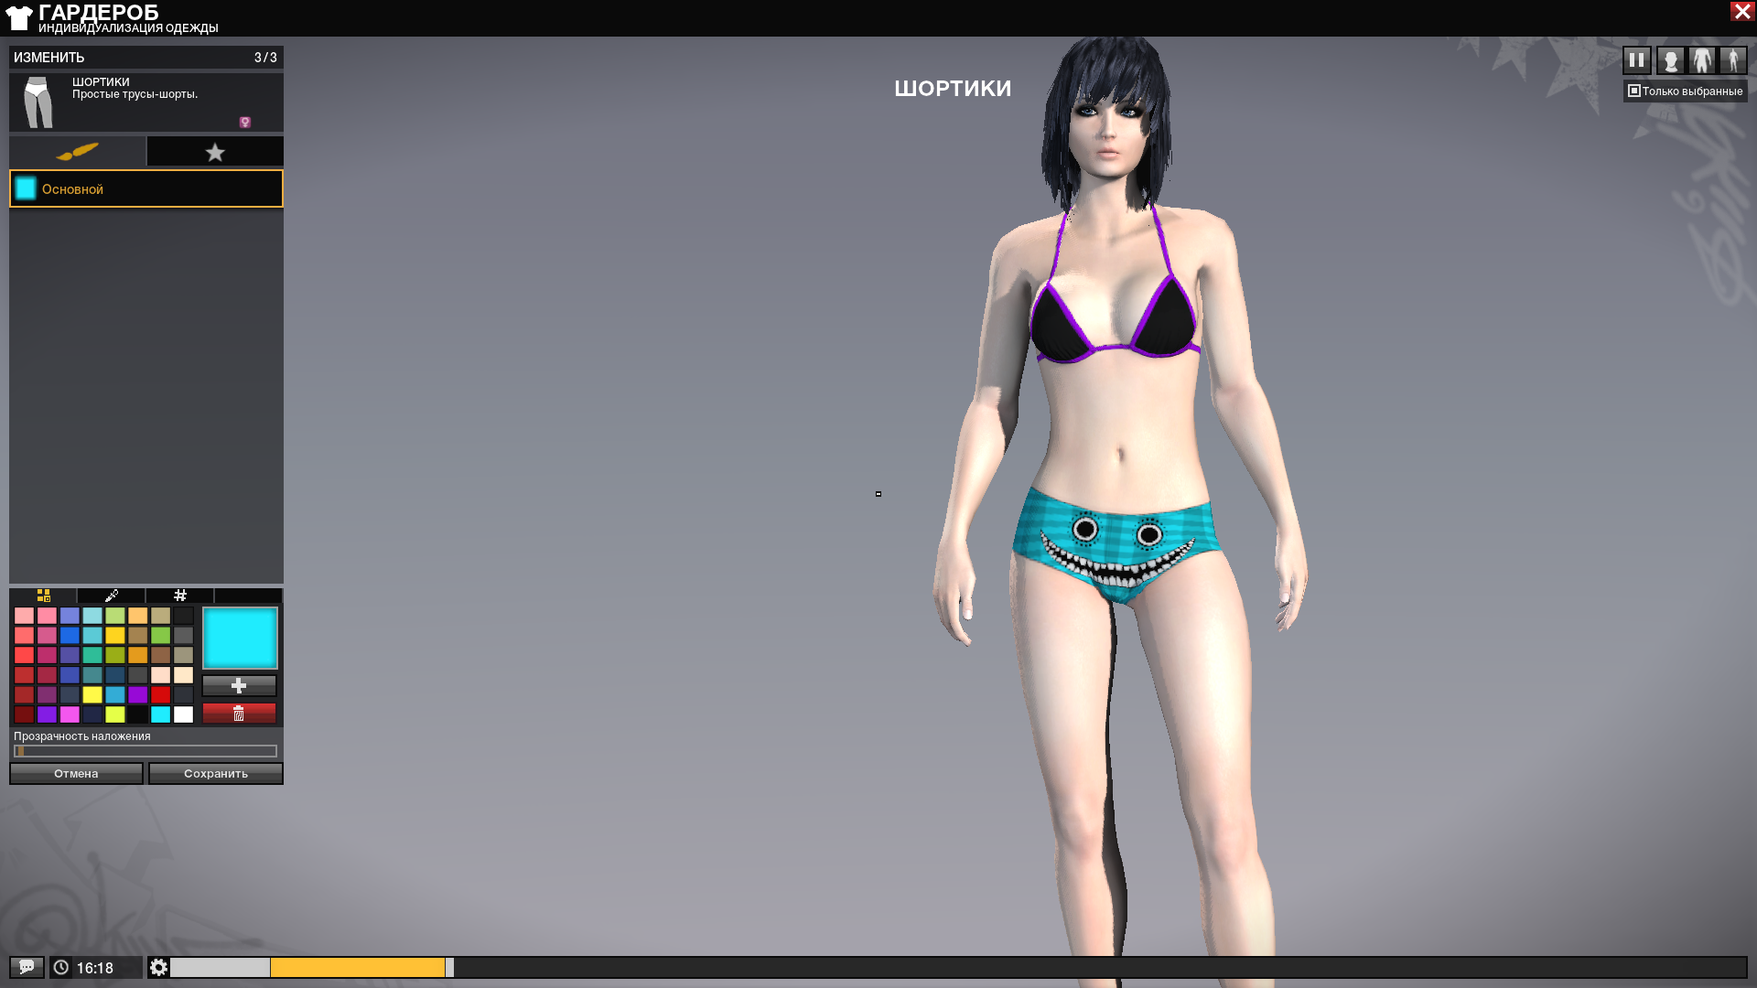1757x988 pixels.
Task: Open the paintbrush colors tab
Action: click(x=77, y=151)
